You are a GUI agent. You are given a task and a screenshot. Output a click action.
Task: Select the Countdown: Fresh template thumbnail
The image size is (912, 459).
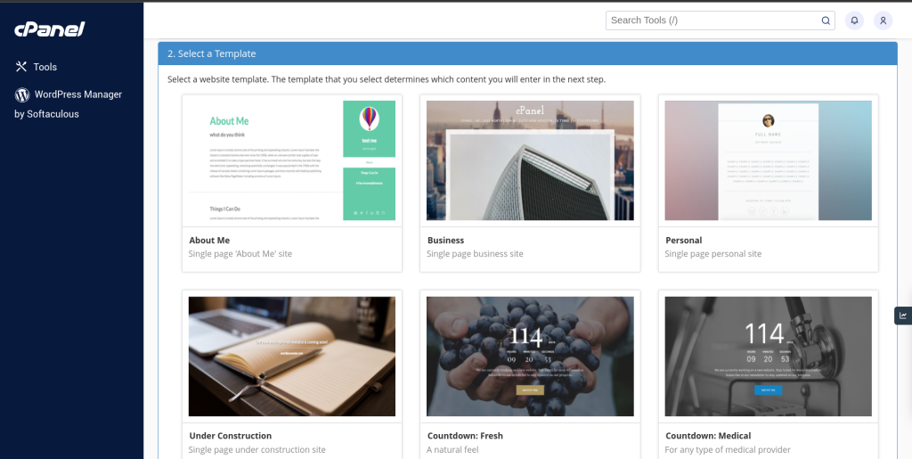[530, 357]
